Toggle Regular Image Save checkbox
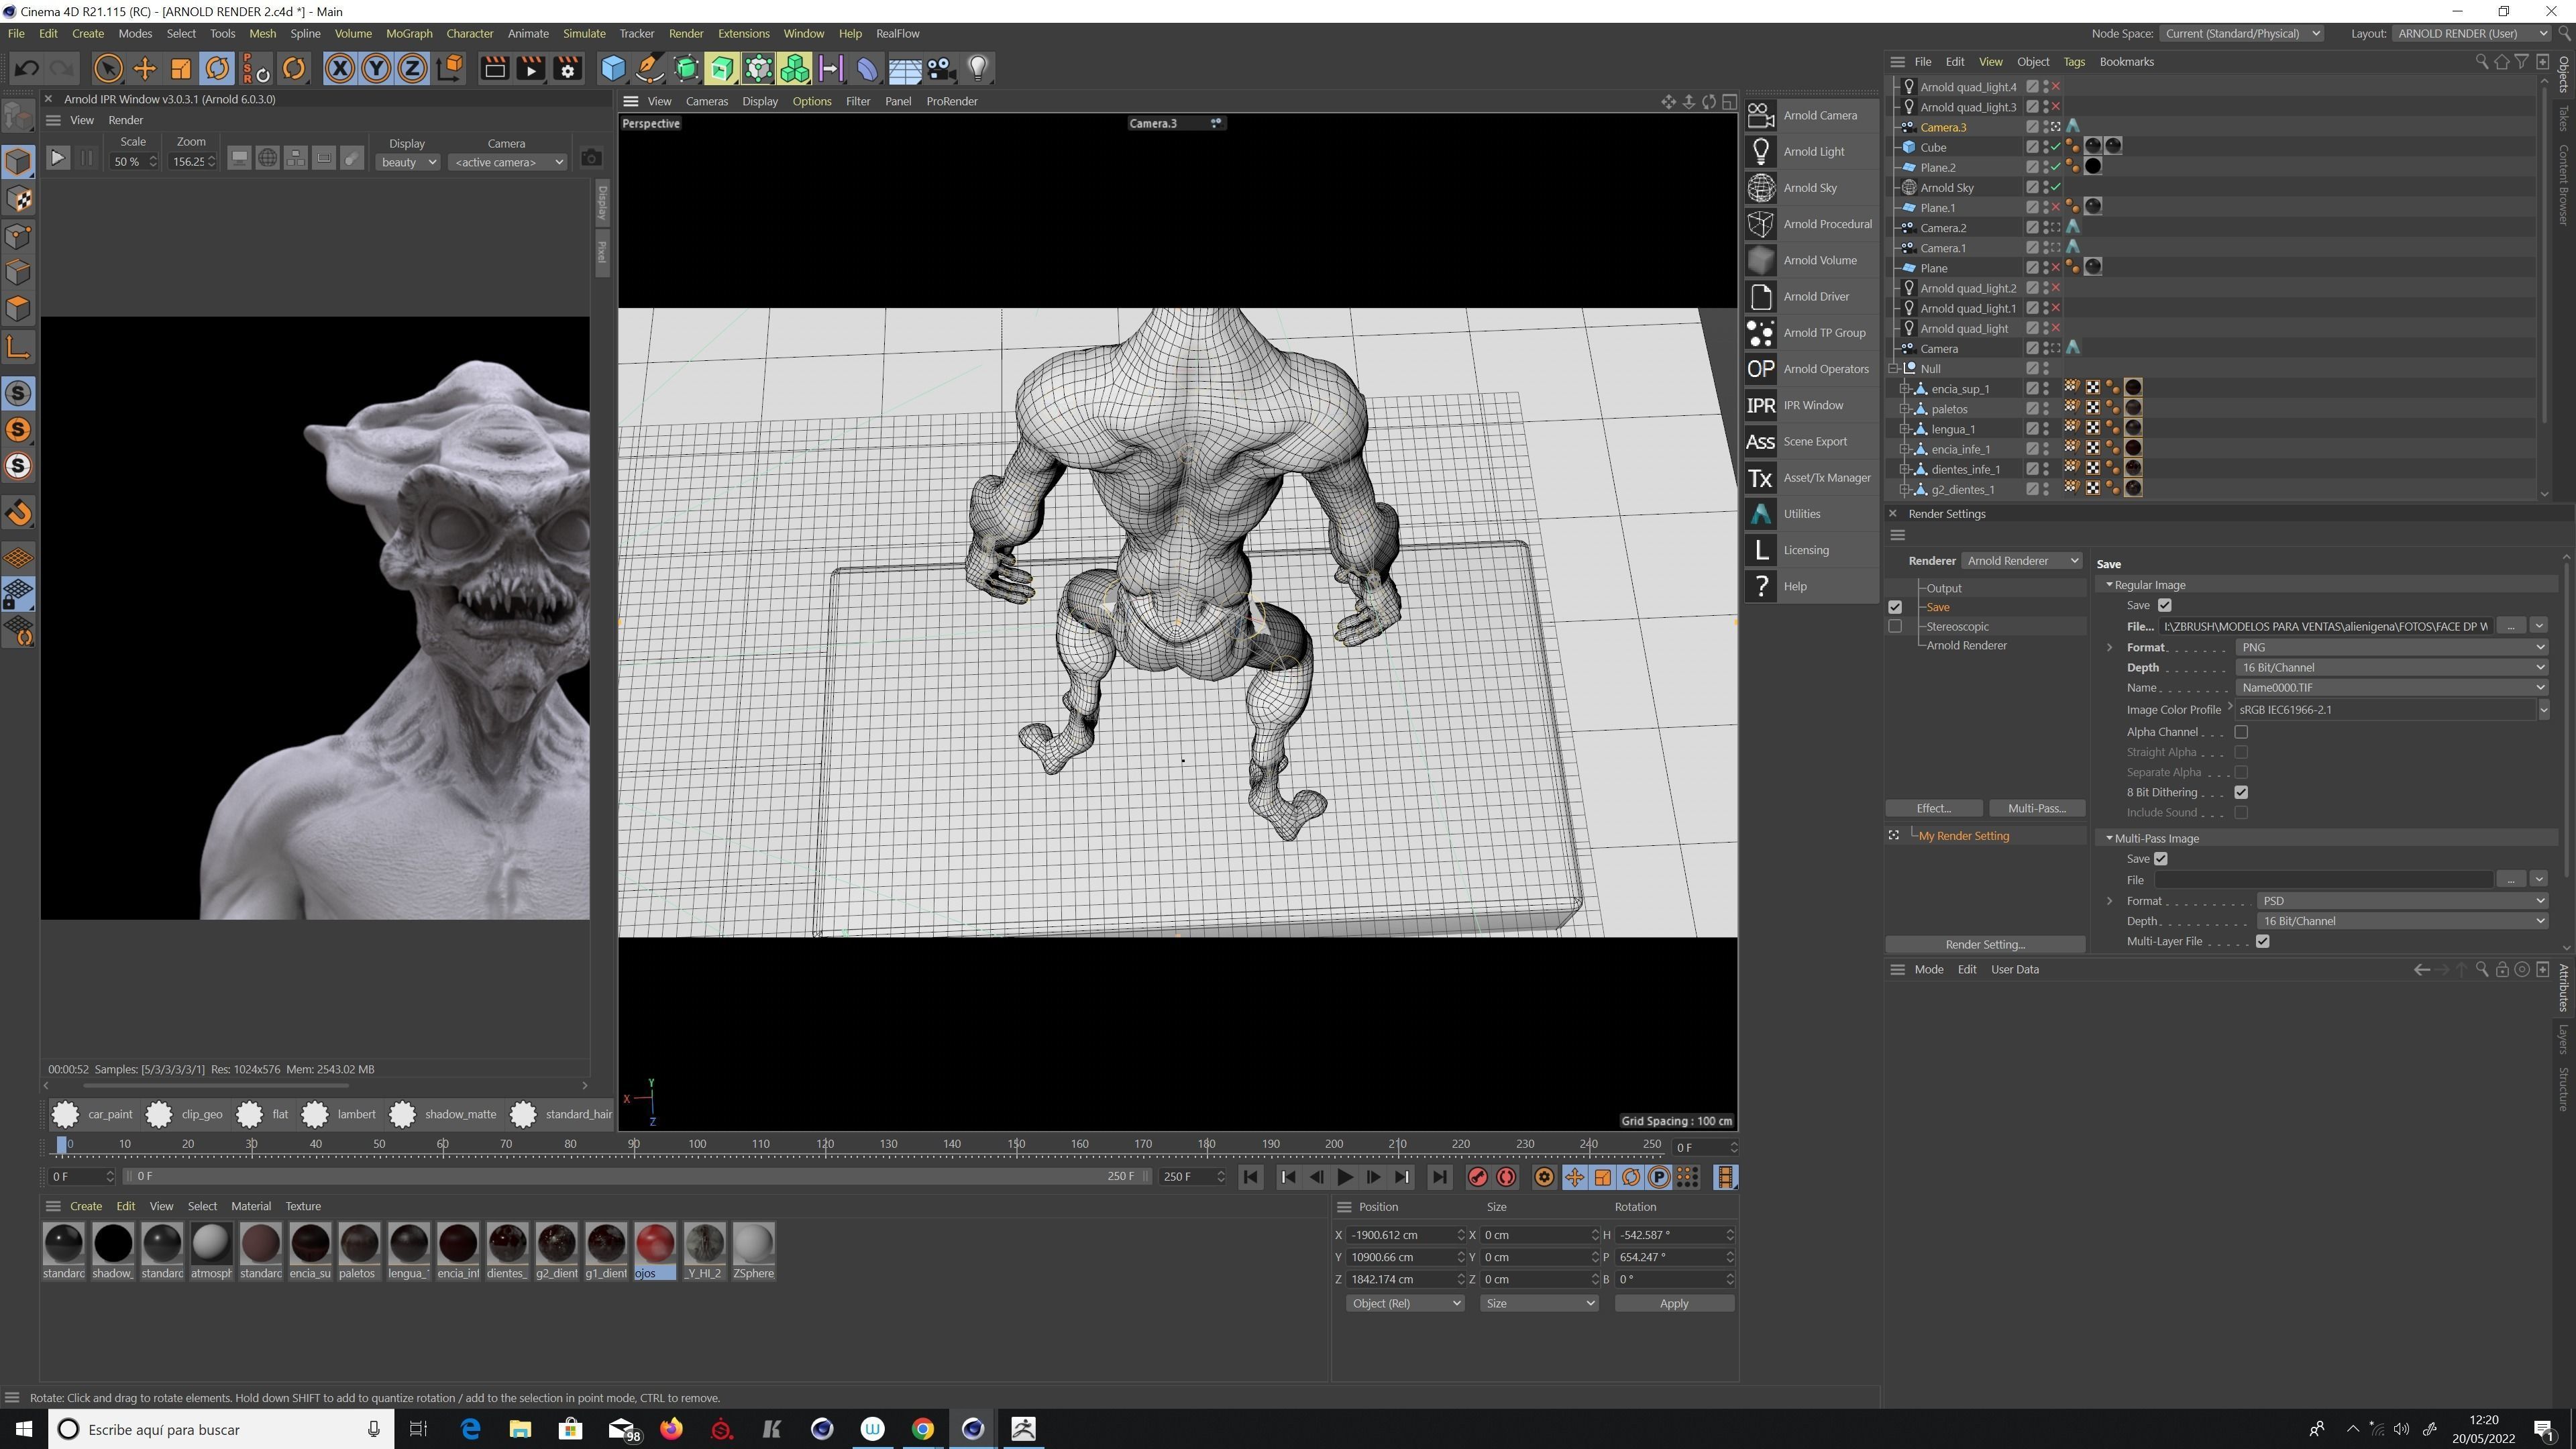 click(x=2165, y=605)
